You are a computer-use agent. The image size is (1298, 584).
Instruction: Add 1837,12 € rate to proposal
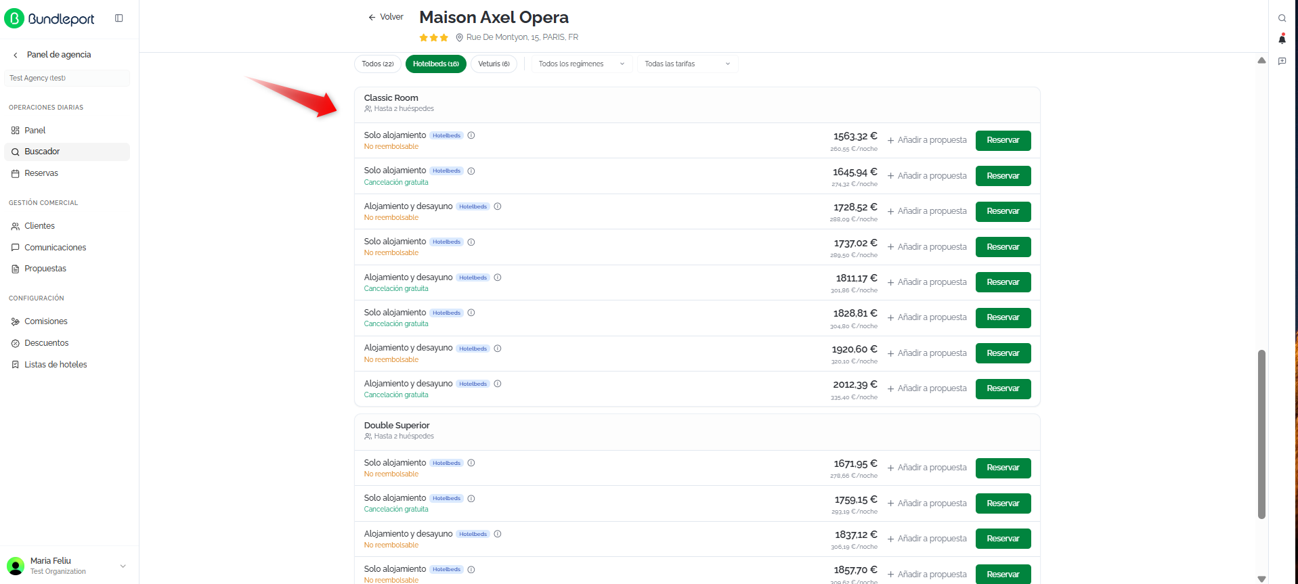927,539
